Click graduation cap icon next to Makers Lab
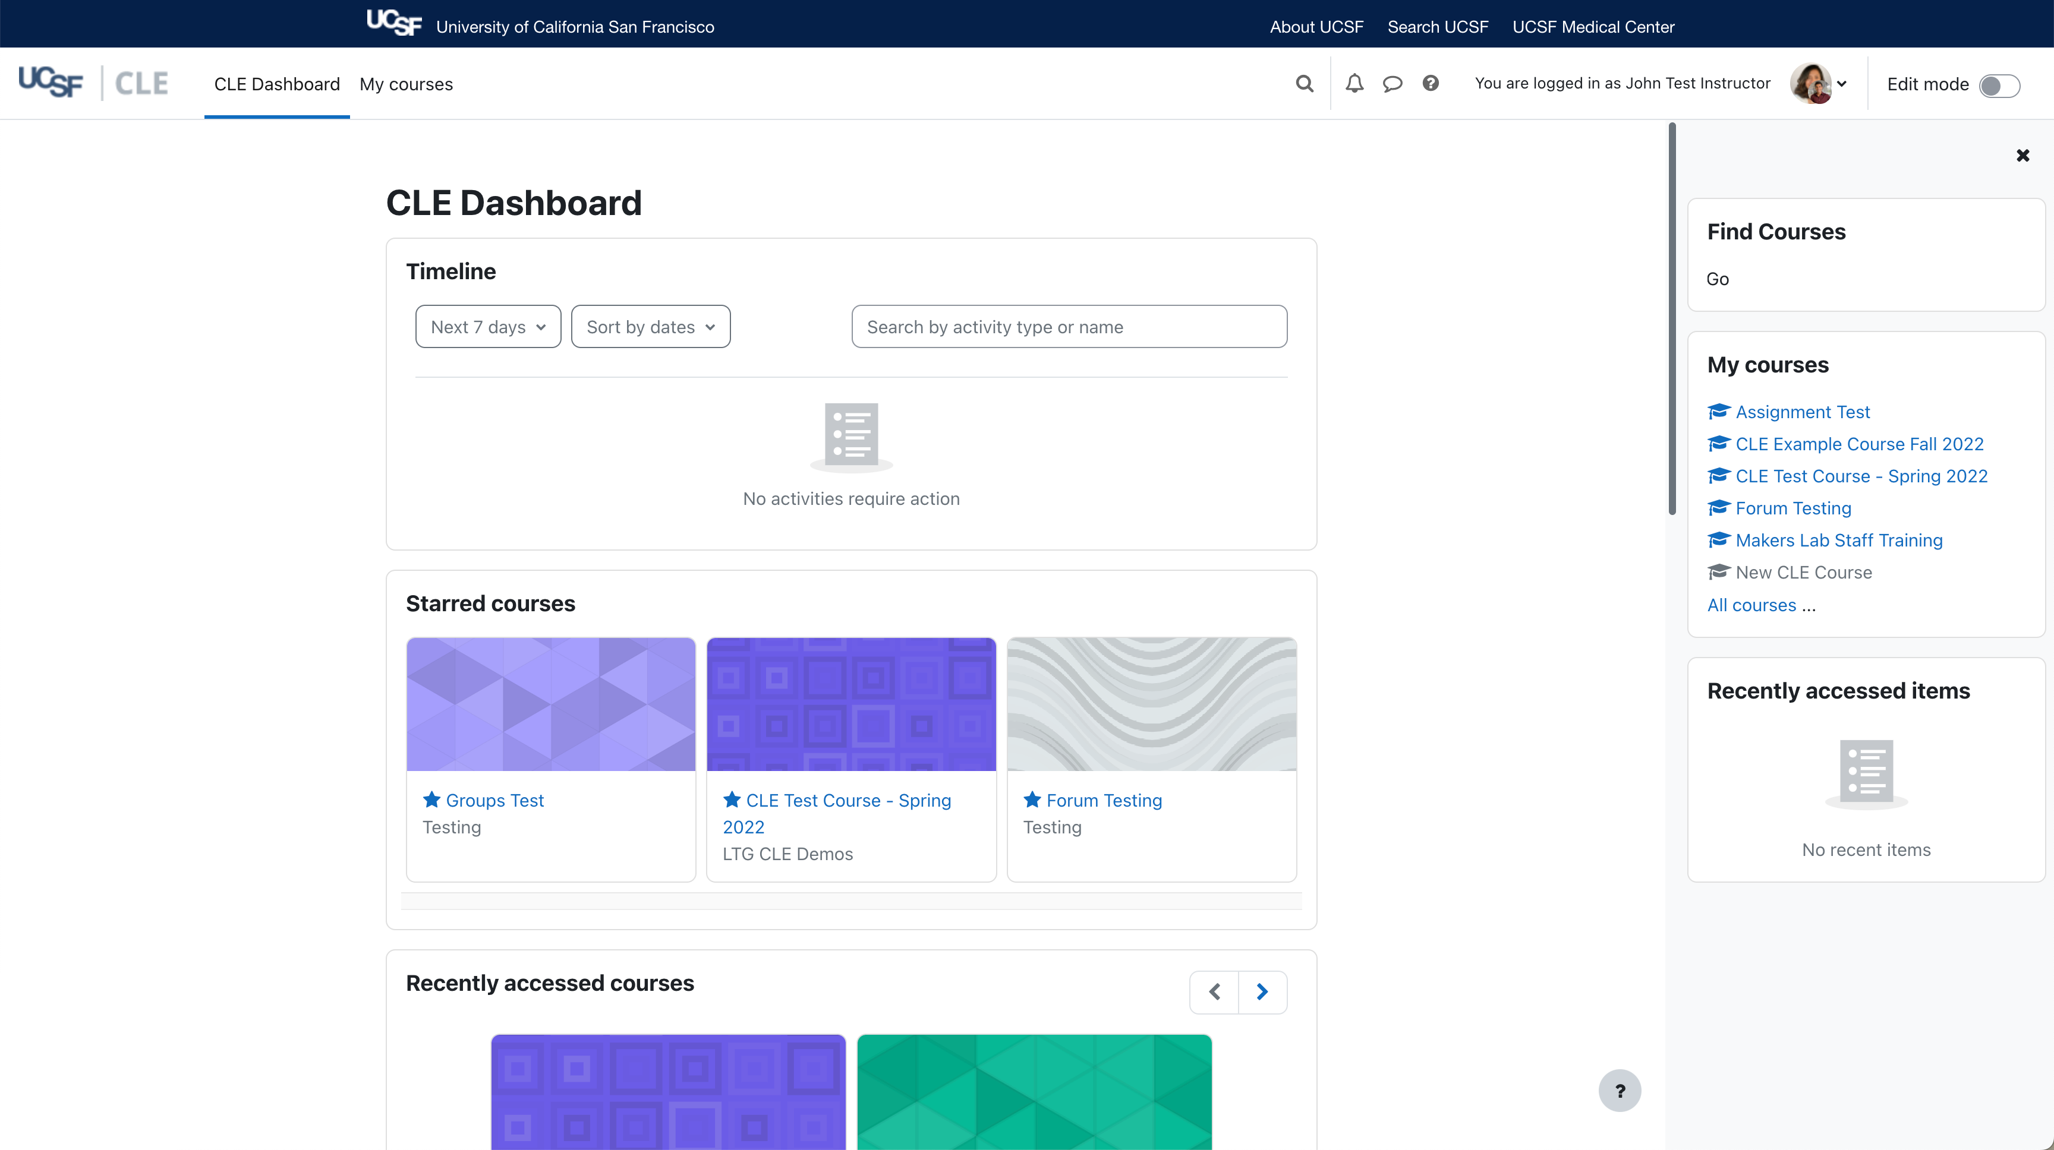2054x1150 pixels. coord(1718,539)
